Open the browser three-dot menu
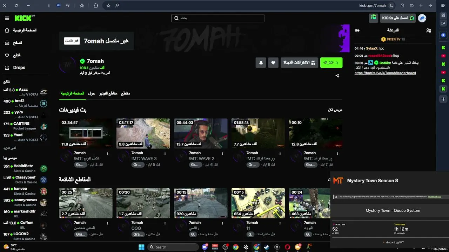This screenshot has height=252, width=449. [49, 6]
